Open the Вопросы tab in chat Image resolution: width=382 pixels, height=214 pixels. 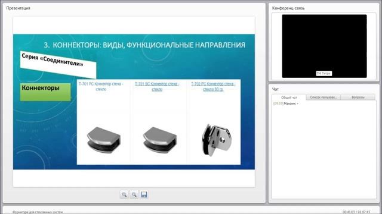click(x=358, y=97)
